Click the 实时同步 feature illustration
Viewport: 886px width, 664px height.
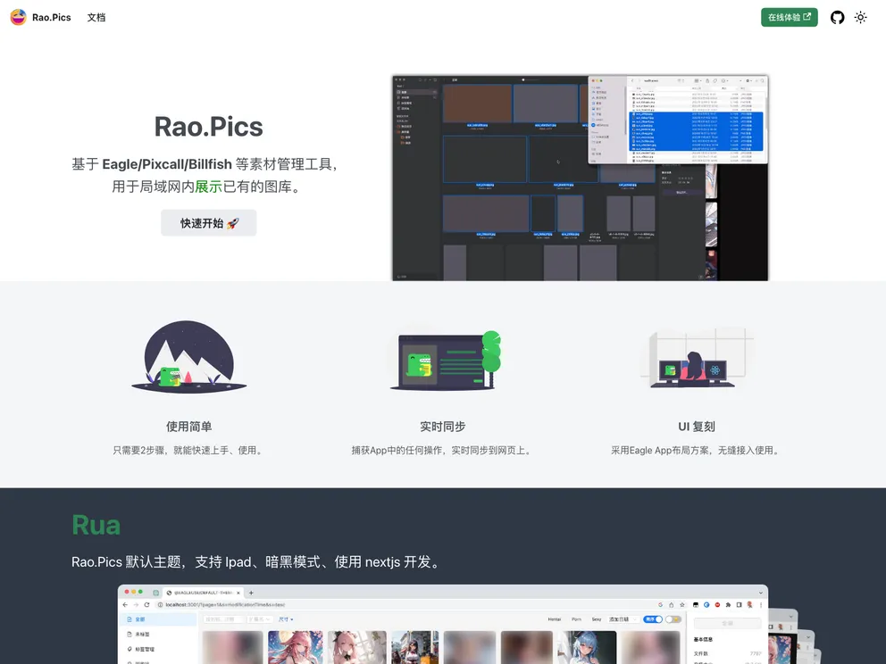pyautogui.click(x=444, y=357)
